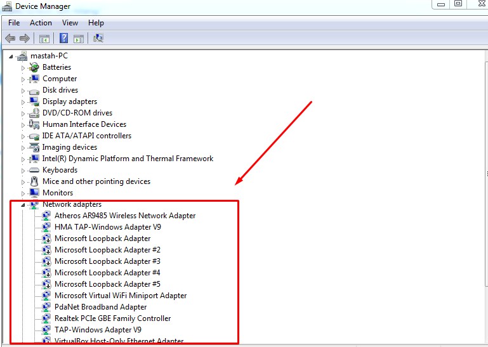488x347 pixels.
Task: Click the Keyboards category icon
Action: pyautogui.click(x=34, y=170)
